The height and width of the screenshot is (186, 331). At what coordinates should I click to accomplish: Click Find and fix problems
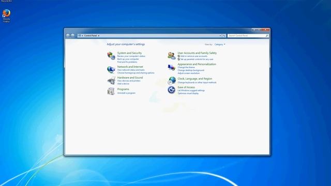click(x=127, y=62)
